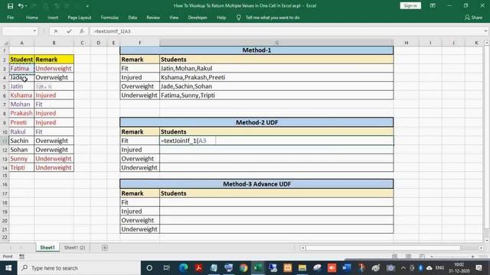Click the 'Method-2 UDF' header cell
Viewport: 490px width, 275px height.
pyautogui.click(x=256, y=122)
